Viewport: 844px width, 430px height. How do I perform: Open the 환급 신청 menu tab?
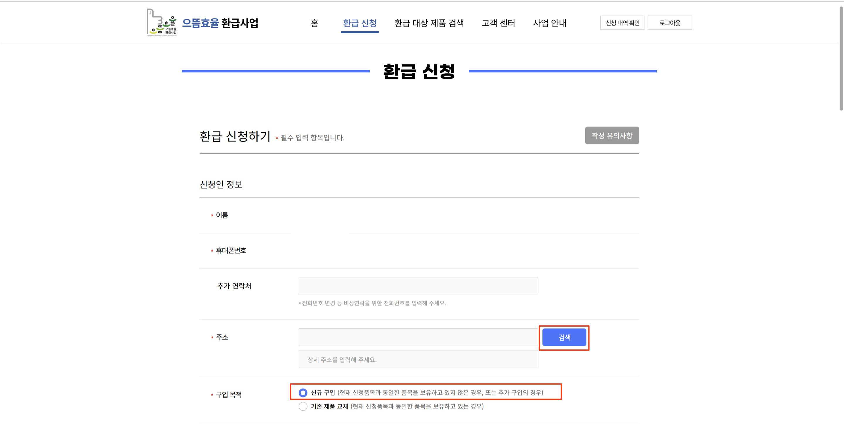359,23
